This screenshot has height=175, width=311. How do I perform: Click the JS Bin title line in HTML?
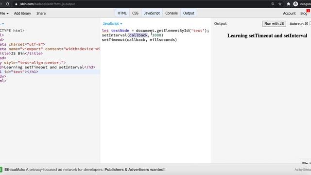pos(21,53)
